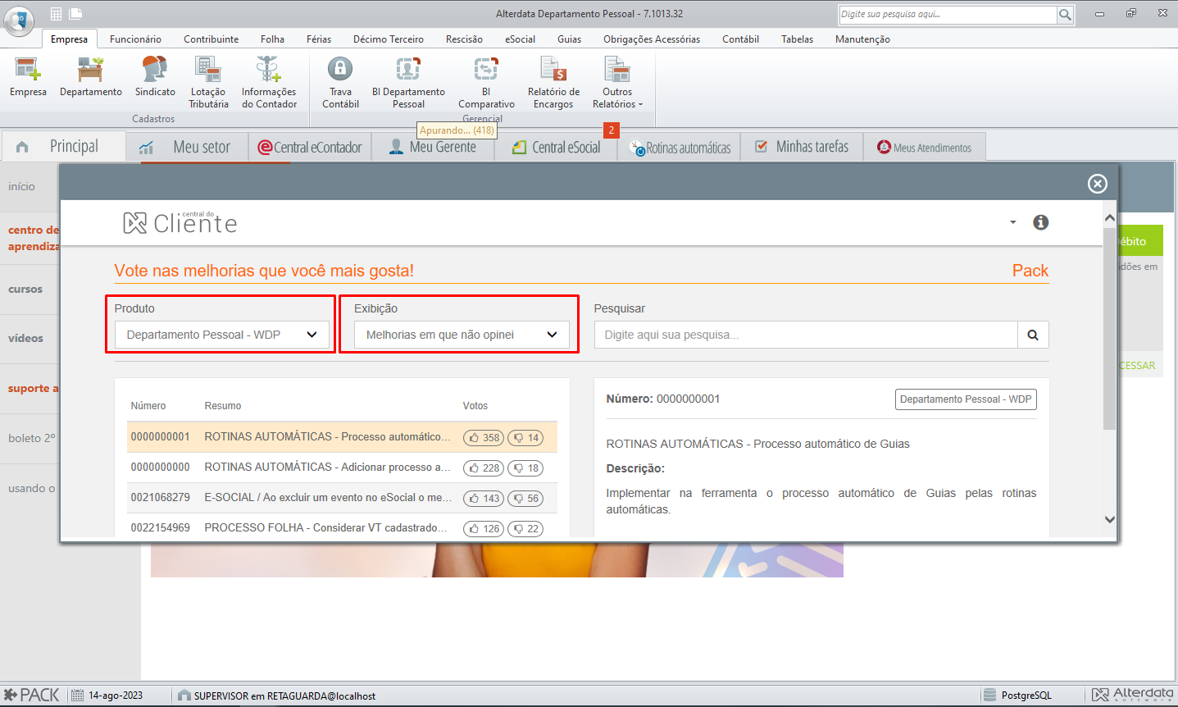Open the eSocial ribbon tab
The width and height of the screenshot is (1178, 707).
point(520,39)
